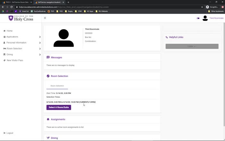Click the page vertical scrollbar
225x141 pixels.
(224, 75)
